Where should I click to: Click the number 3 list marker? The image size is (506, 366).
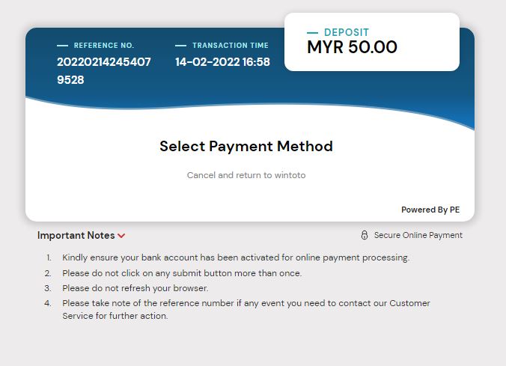[x=48, y=288]
